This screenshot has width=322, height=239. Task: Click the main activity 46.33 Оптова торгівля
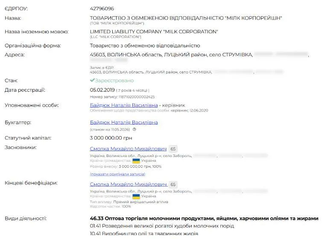[204, 219]
